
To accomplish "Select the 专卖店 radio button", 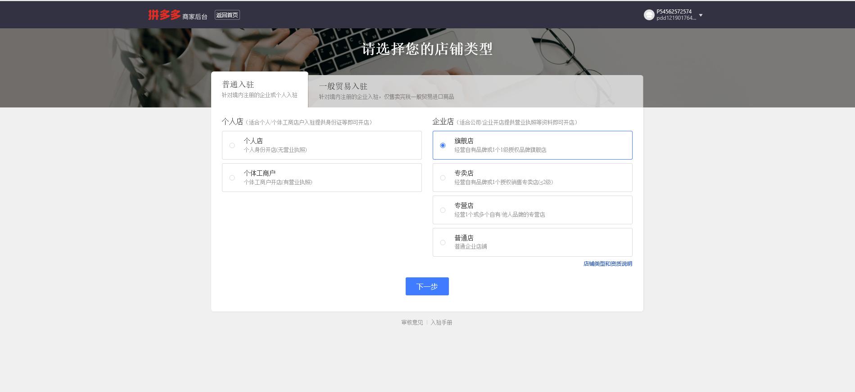I will [x=443, y=178].
